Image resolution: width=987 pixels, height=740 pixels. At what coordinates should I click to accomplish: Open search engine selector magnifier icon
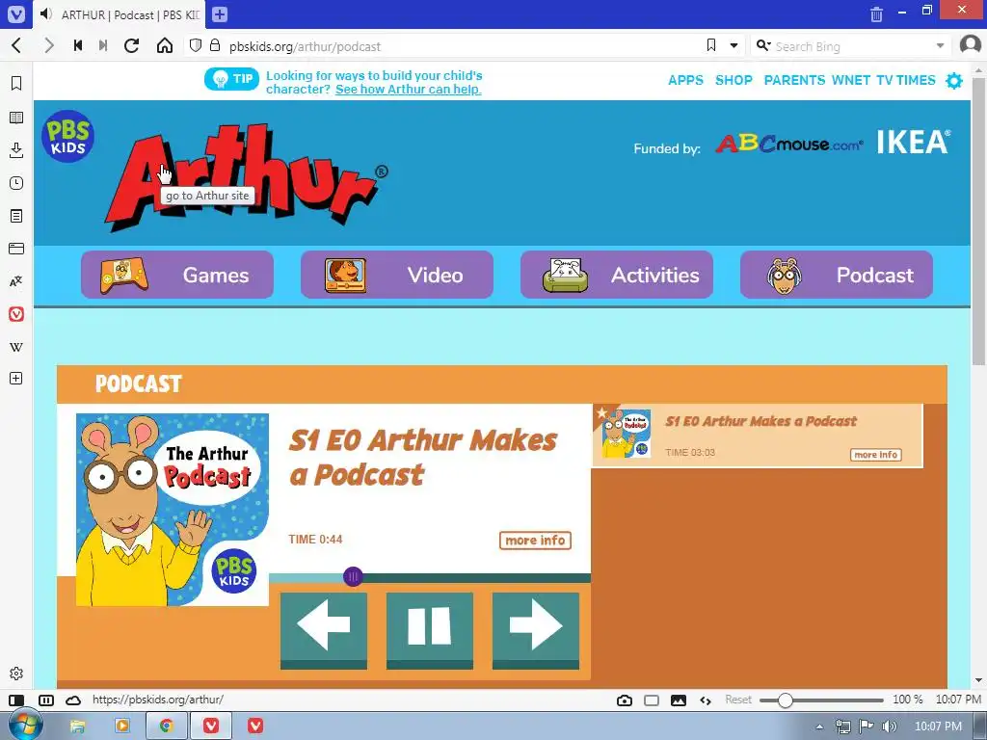pos(763,45)
